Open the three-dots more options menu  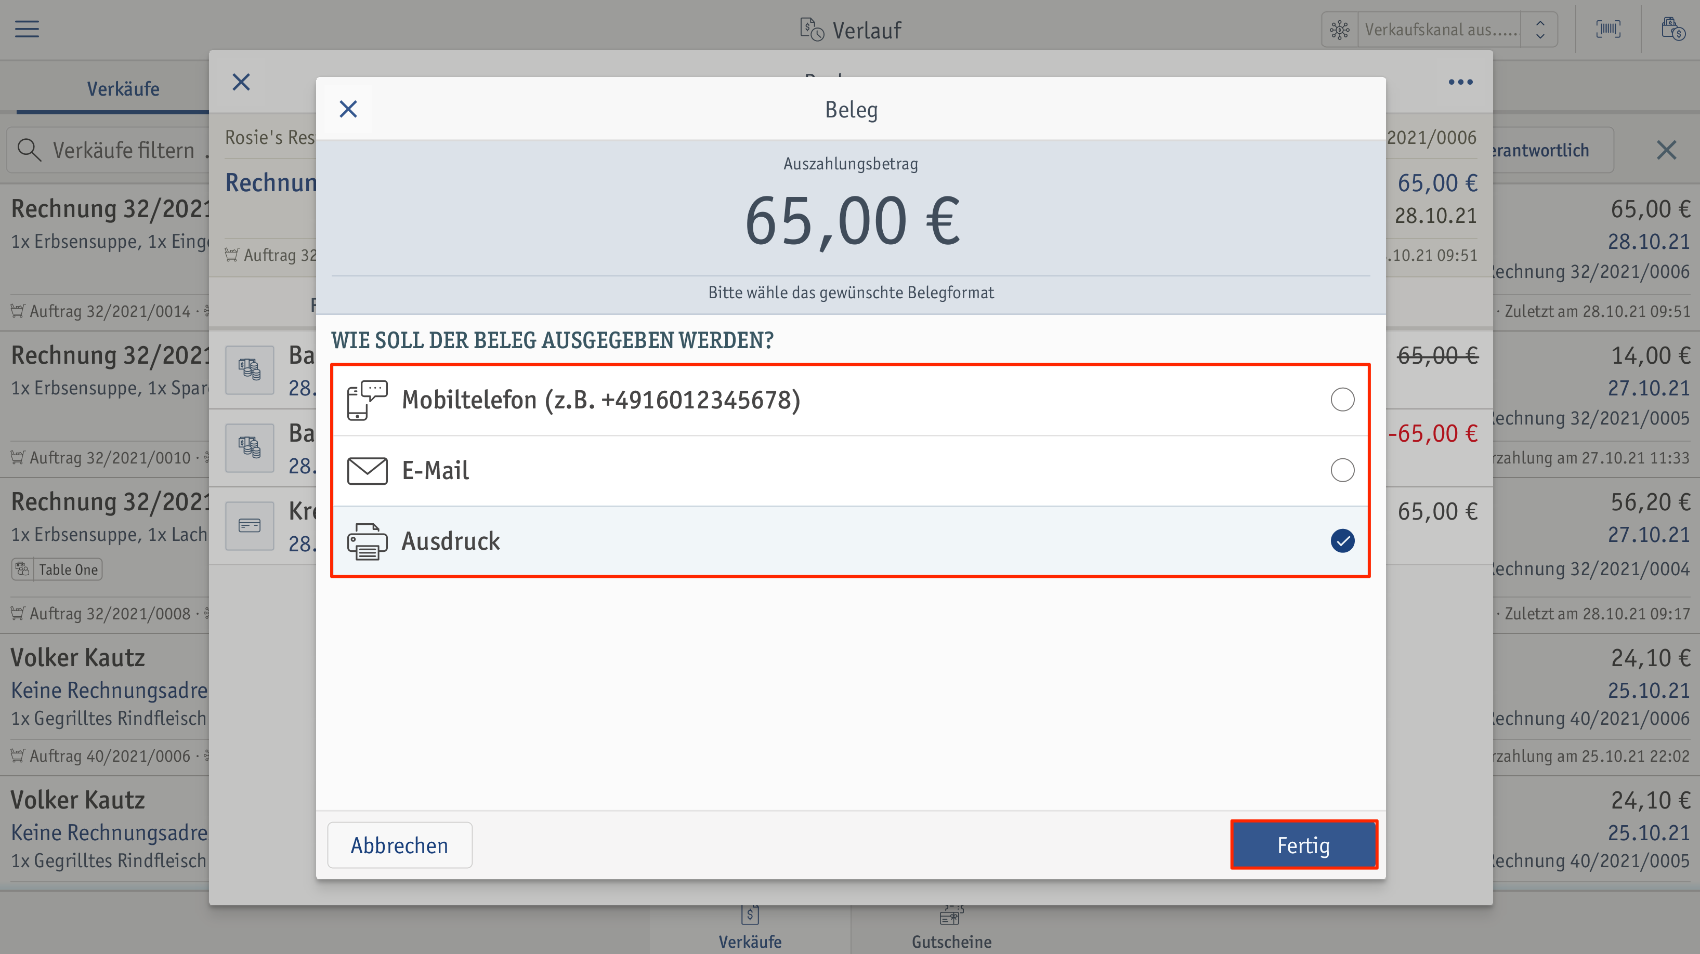point(1460,82)
